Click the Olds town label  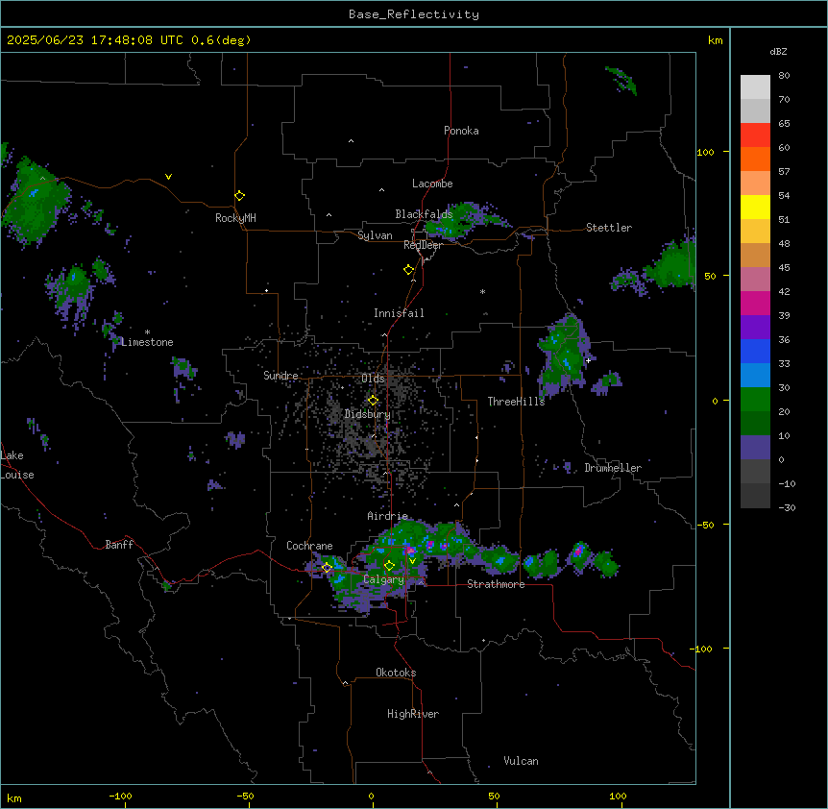tap(373, 379)
